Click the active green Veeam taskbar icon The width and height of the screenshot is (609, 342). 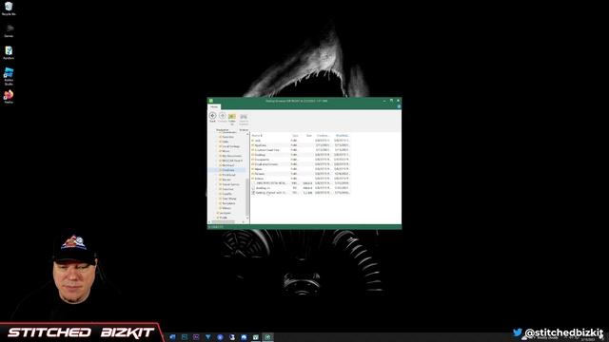click(x=267, y=337)
